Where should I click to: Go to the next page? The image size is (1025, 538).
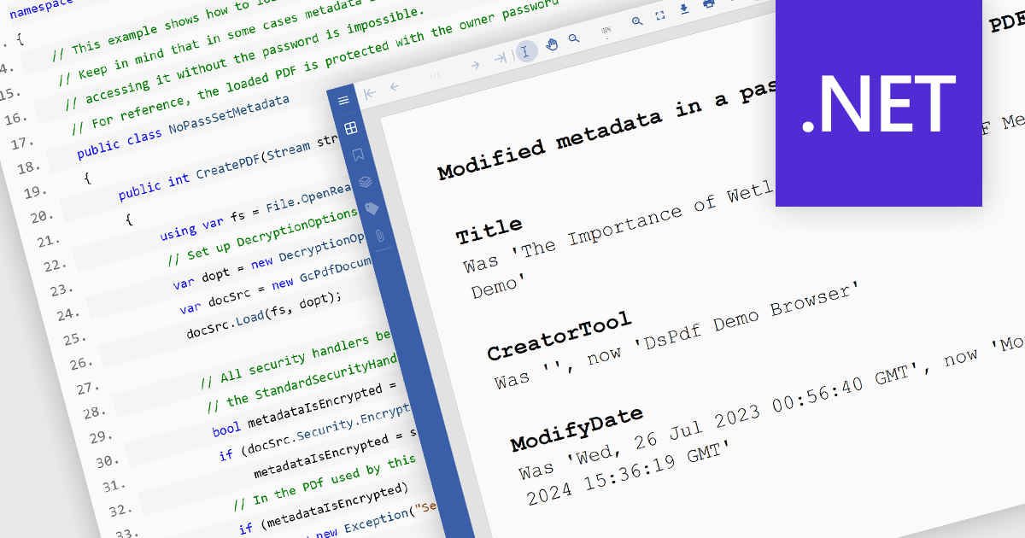(477, 63)
